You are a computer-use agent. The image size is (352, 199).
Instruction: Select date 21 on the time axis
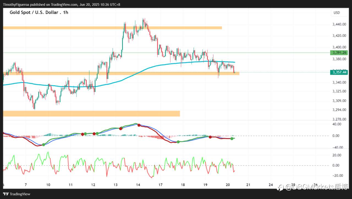pos(248,185)
